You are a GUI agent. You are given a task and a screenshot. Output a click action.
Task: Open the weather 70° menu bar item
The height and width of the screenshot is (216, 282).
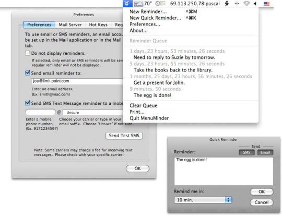pos(143,4)
